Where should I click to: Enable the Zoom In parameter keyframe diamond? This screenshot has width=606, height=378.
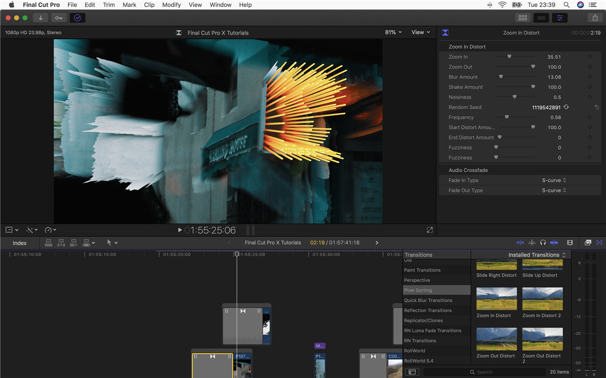tap(590, 56)
